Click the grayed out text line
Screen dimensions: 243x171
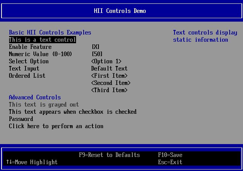pyautogui.click(x=44, y=105)
